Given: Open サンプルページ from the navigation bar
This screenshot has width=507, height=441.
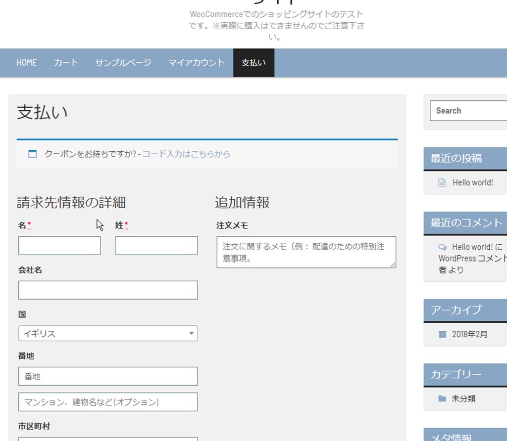Looking at the screenshot, I should coord(123,63).
